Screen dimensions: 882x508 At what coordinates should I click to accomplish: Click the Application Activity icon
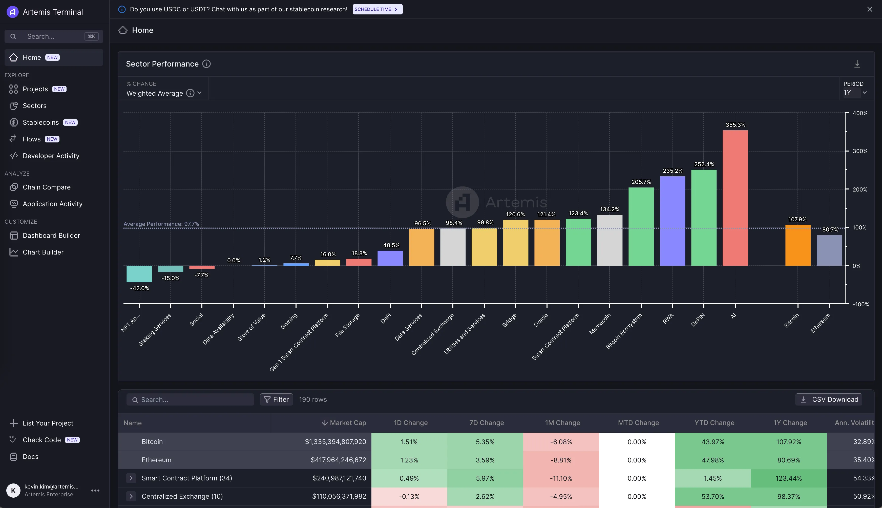14,204
